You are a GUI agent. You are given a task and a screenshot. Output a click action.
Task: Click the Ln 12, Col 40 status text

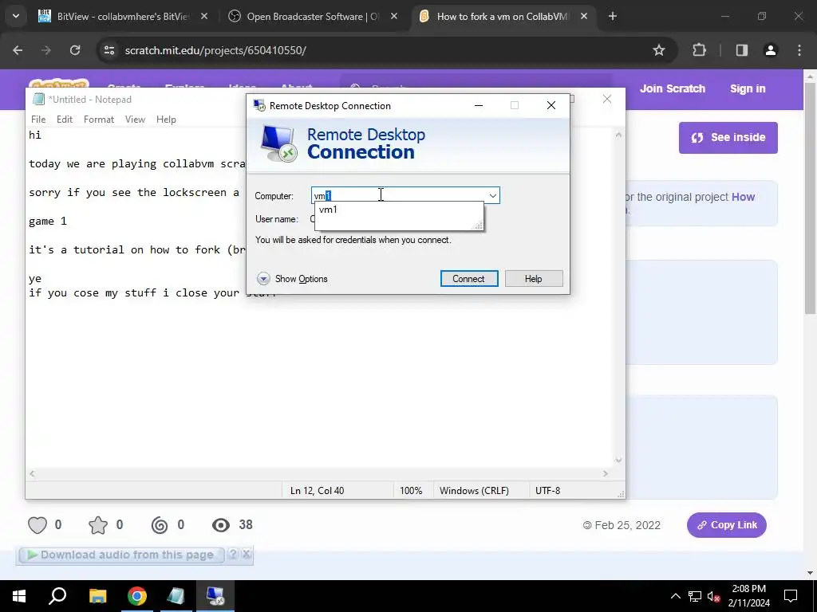pos(317,491)
